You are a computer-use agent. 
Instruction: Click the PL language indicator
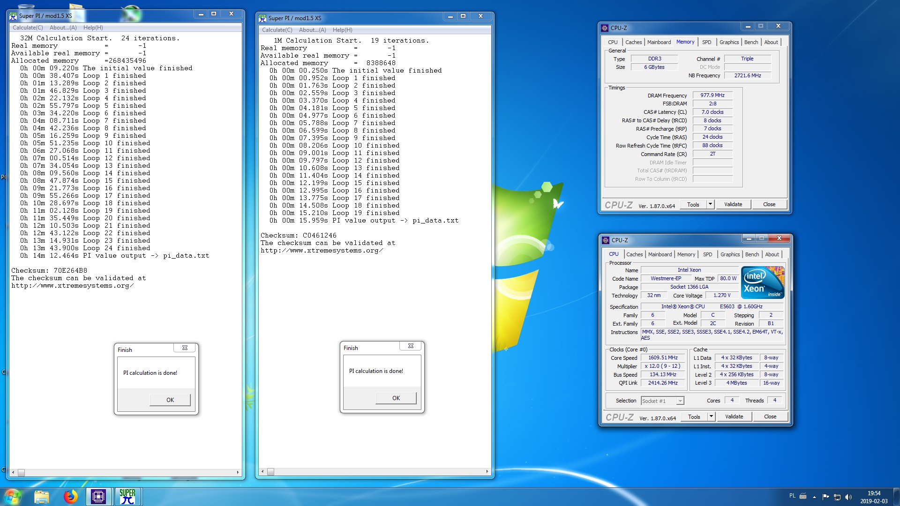792,496
